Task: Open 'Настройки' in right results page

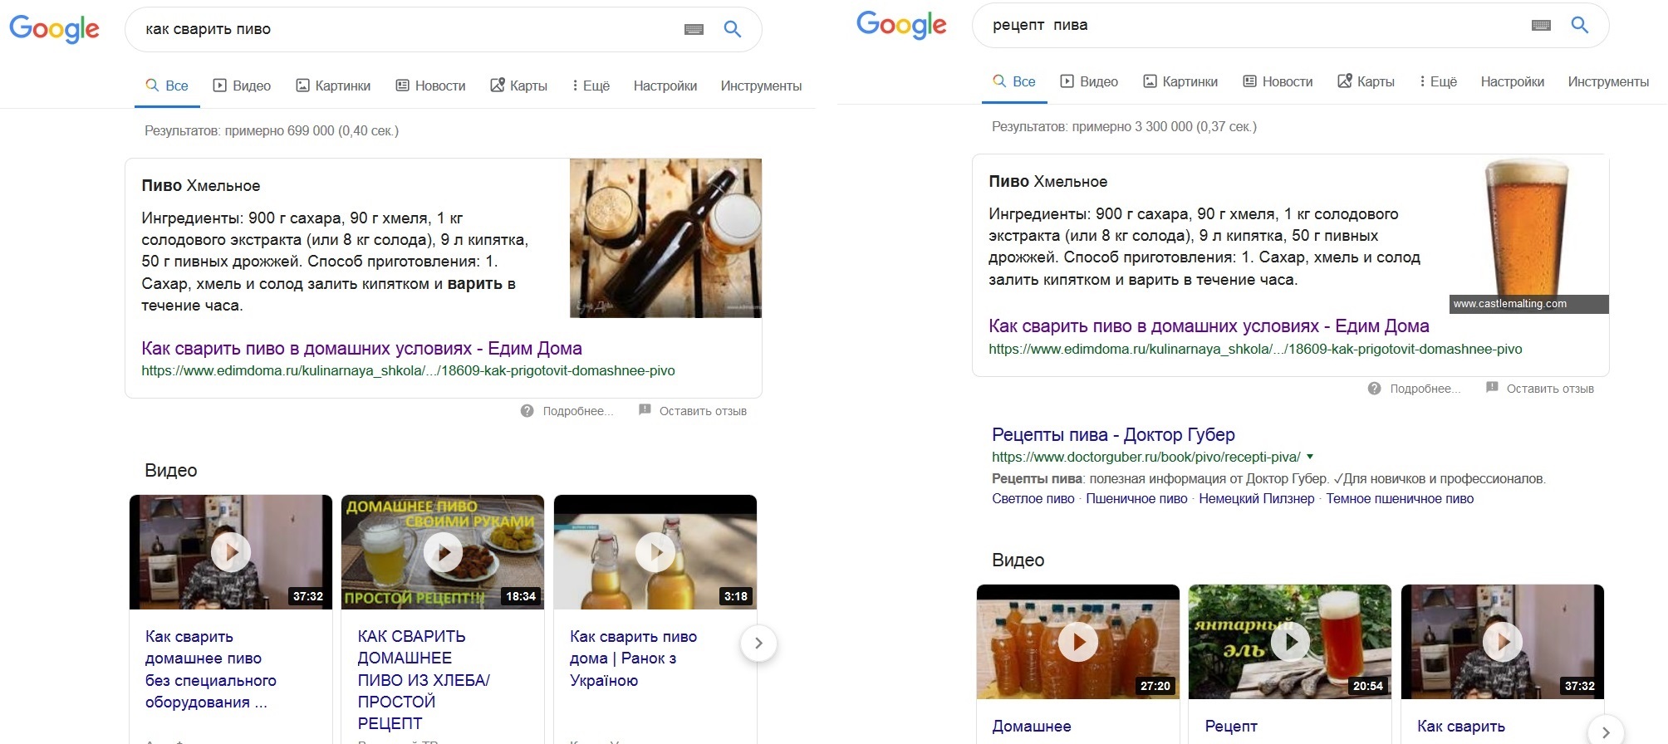Action: [x=1513, y=81]
